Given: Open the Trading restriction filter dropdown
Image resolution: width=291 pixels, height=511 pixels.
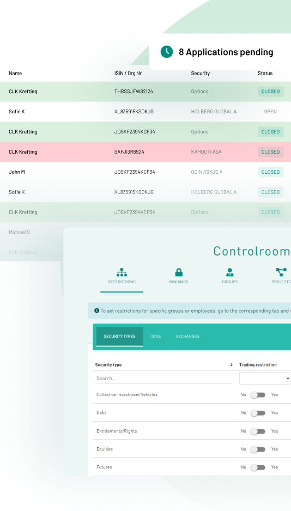Looking at the screenshot, I should 265,379.
